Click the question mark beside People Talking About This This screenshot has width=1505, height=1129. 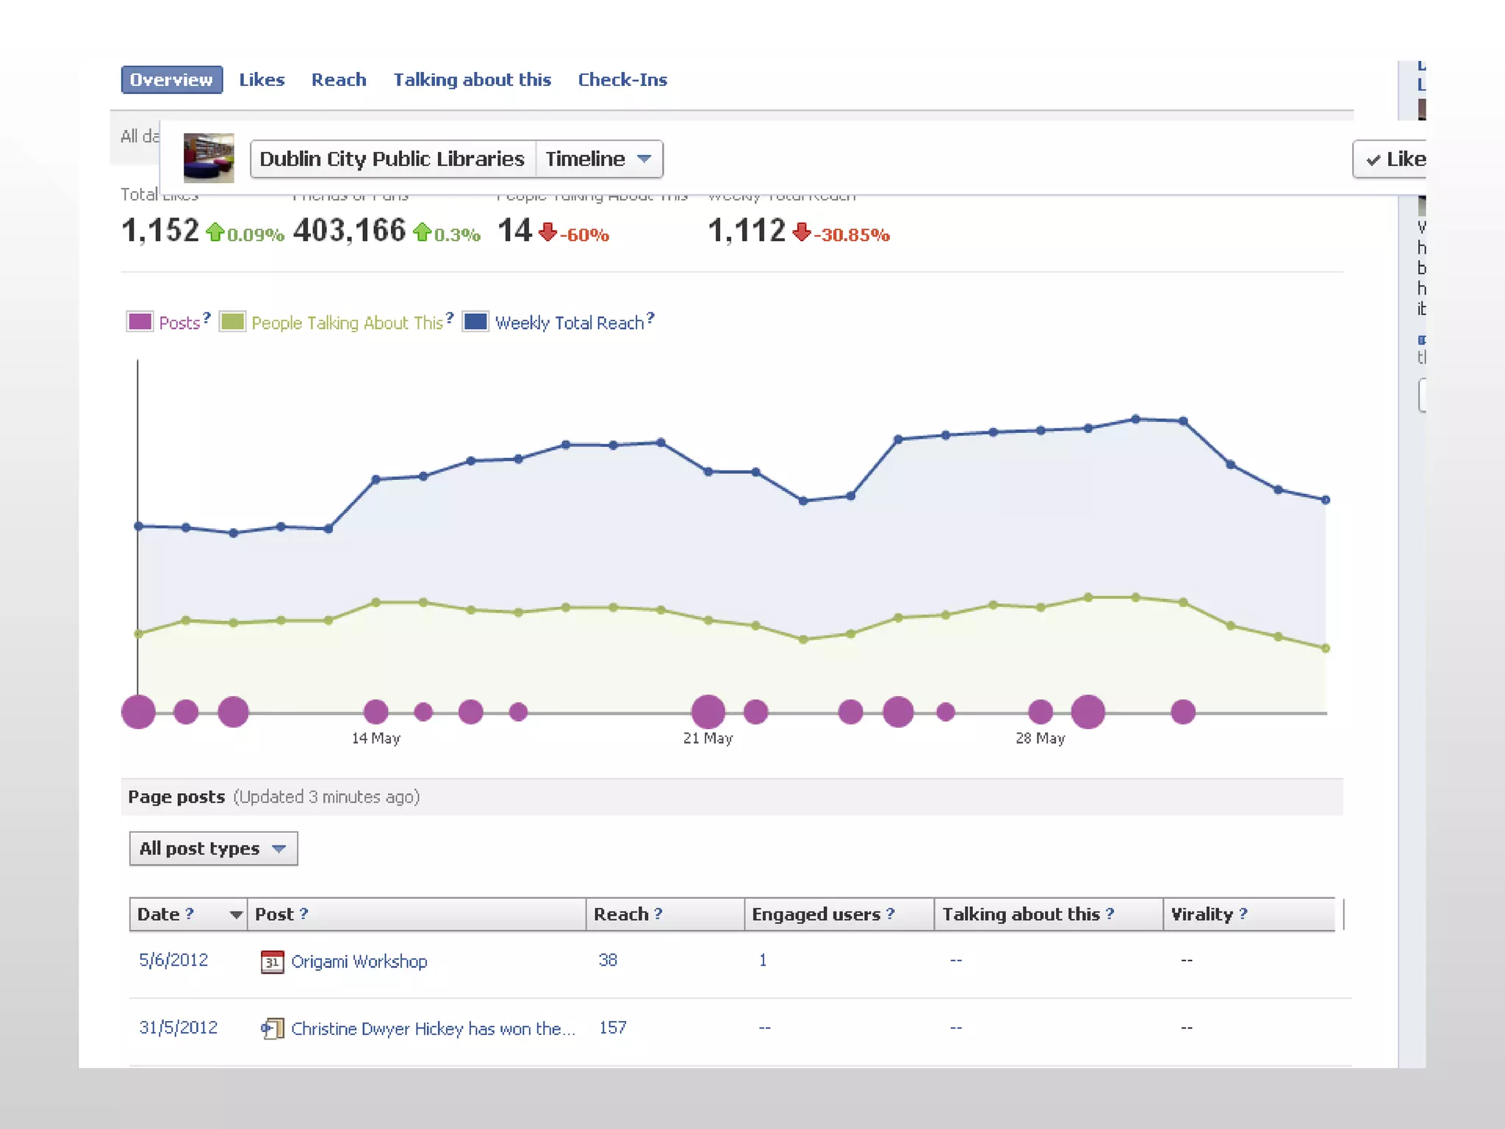[449, 318]
